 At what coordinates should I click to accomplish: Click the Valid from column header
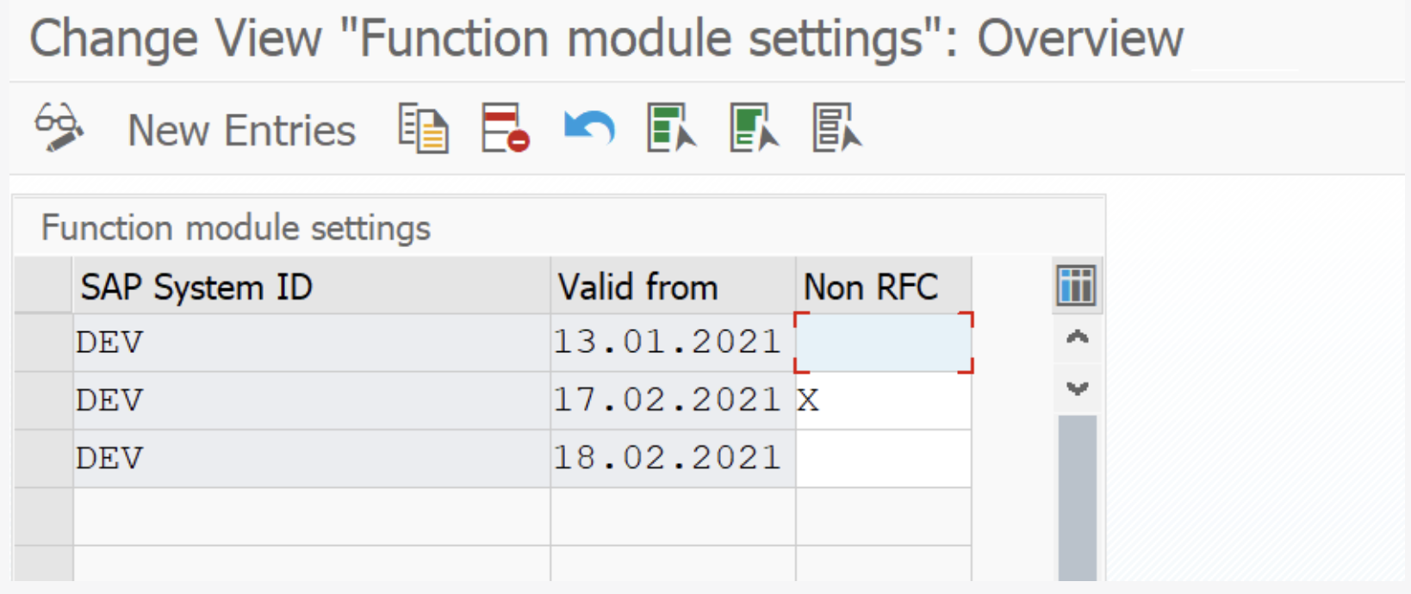(672, 287)
